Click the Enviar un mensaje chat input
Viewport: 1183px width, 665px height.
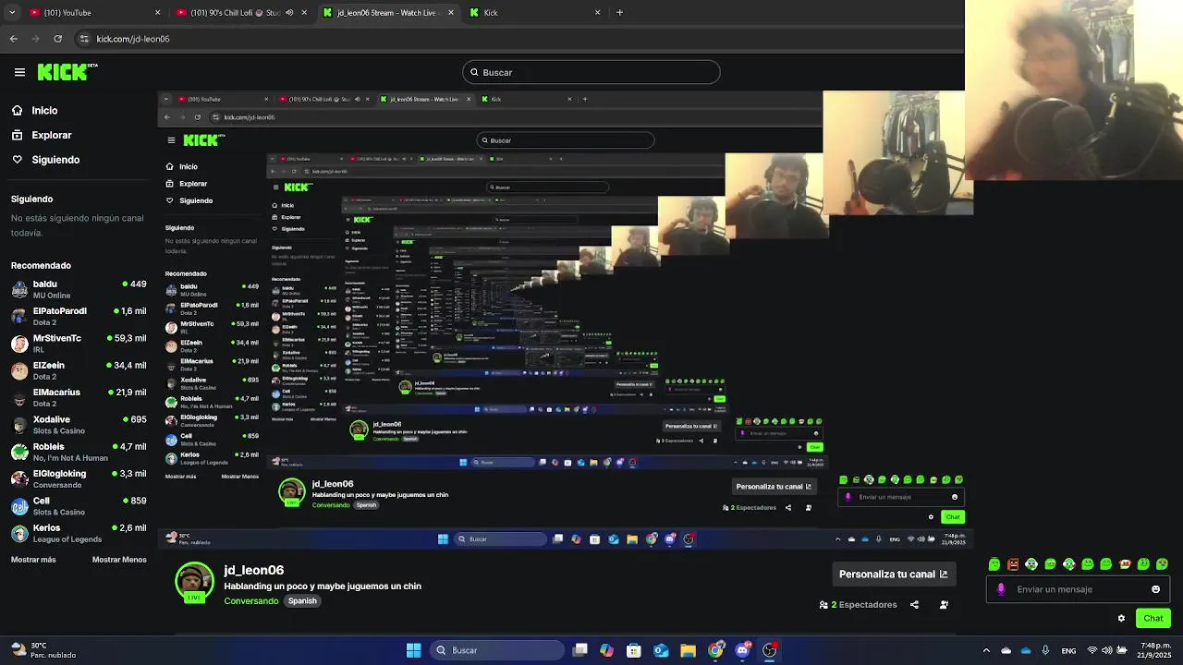(1078, 589)
